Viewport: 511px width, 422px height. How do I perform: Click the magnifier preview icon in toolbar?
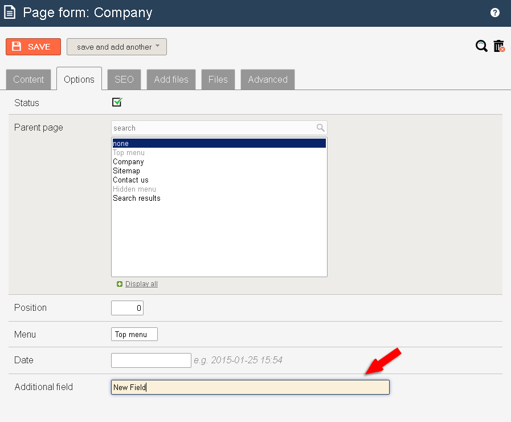481,46
